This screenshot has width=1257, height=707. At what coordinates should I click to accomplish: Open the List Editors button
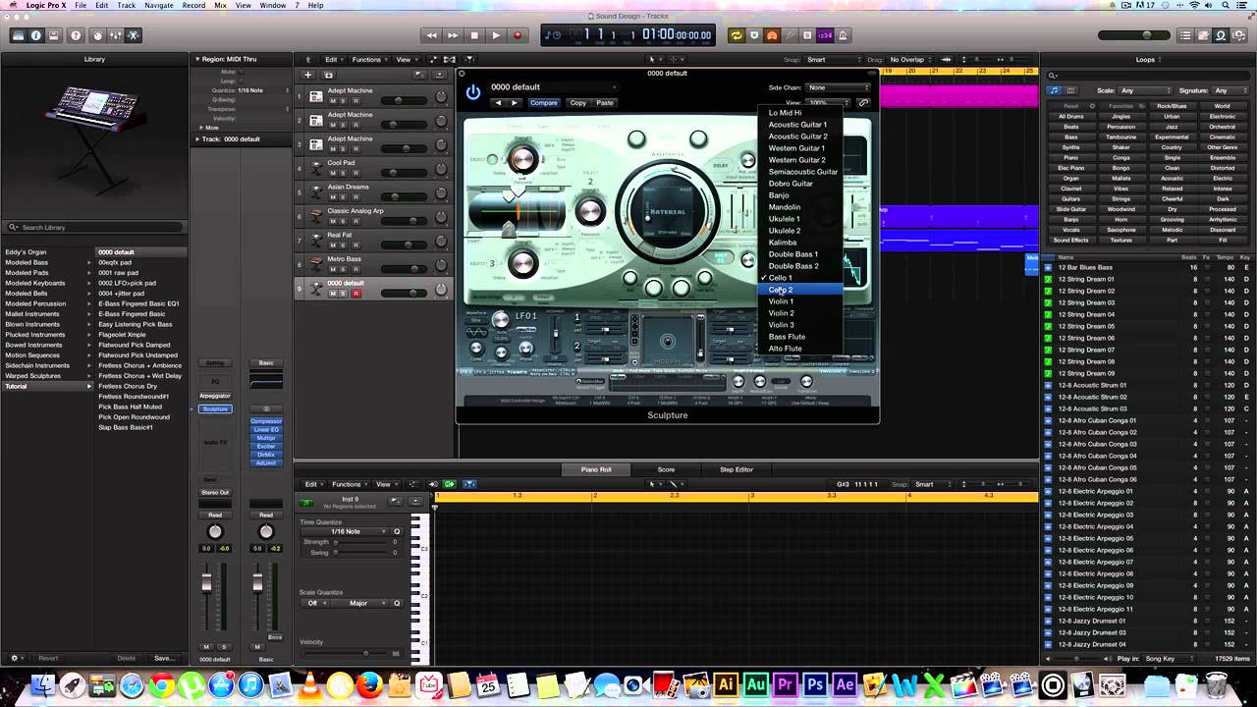tap(1185, 35)
